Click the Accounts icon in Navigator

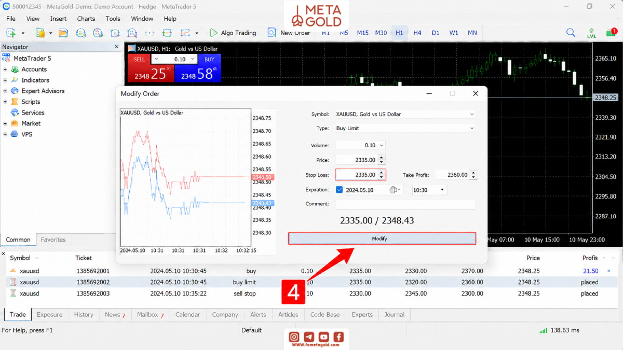tap(15, 69)
